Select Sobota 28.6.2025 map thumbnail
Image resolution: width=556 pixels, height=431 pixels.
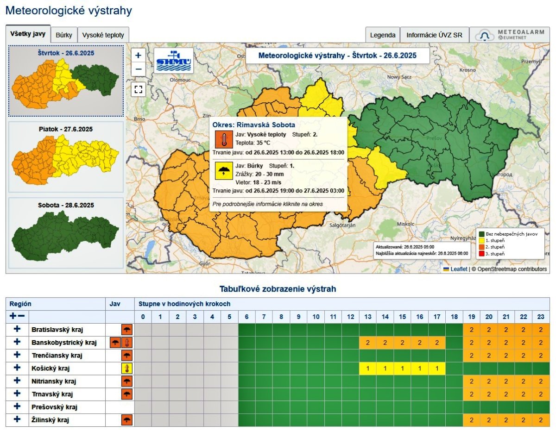tap(66, 233)
